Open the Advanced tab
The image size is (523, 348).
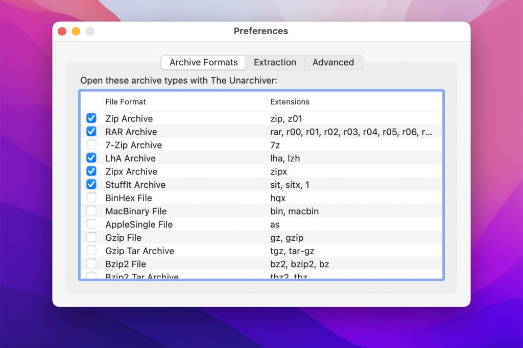pyautogui.click(x=333, y=62)
